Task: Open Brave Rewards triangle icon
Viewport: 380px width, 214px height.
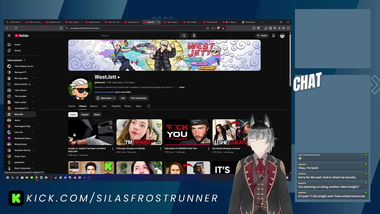Action: (x=223, y=28)
